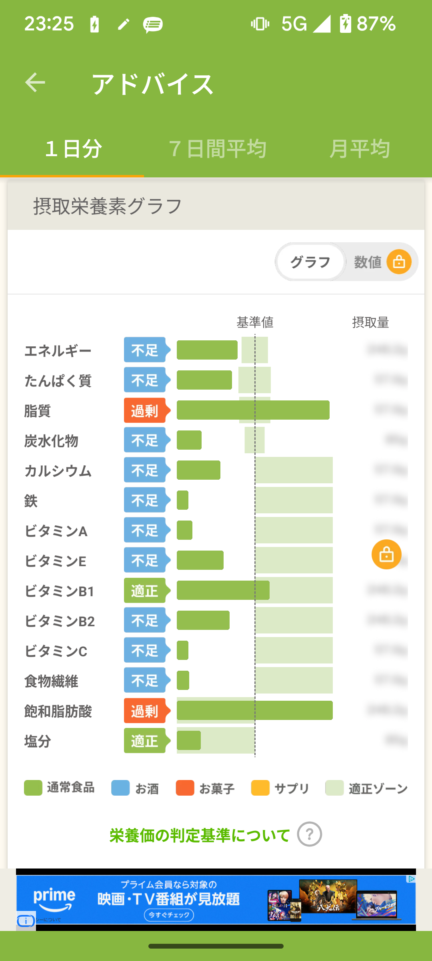Open the 月平均 tab
This screenshot has width=432, height=961.
[x=359, y=149]
